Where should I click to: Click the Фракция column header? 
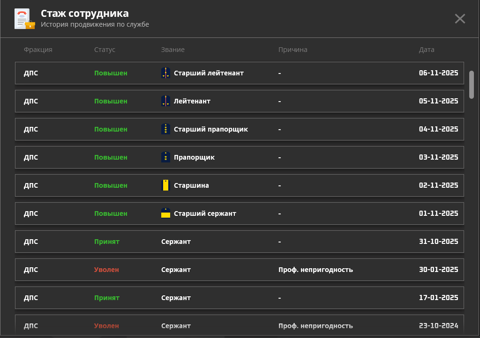[x=38, y=50]
